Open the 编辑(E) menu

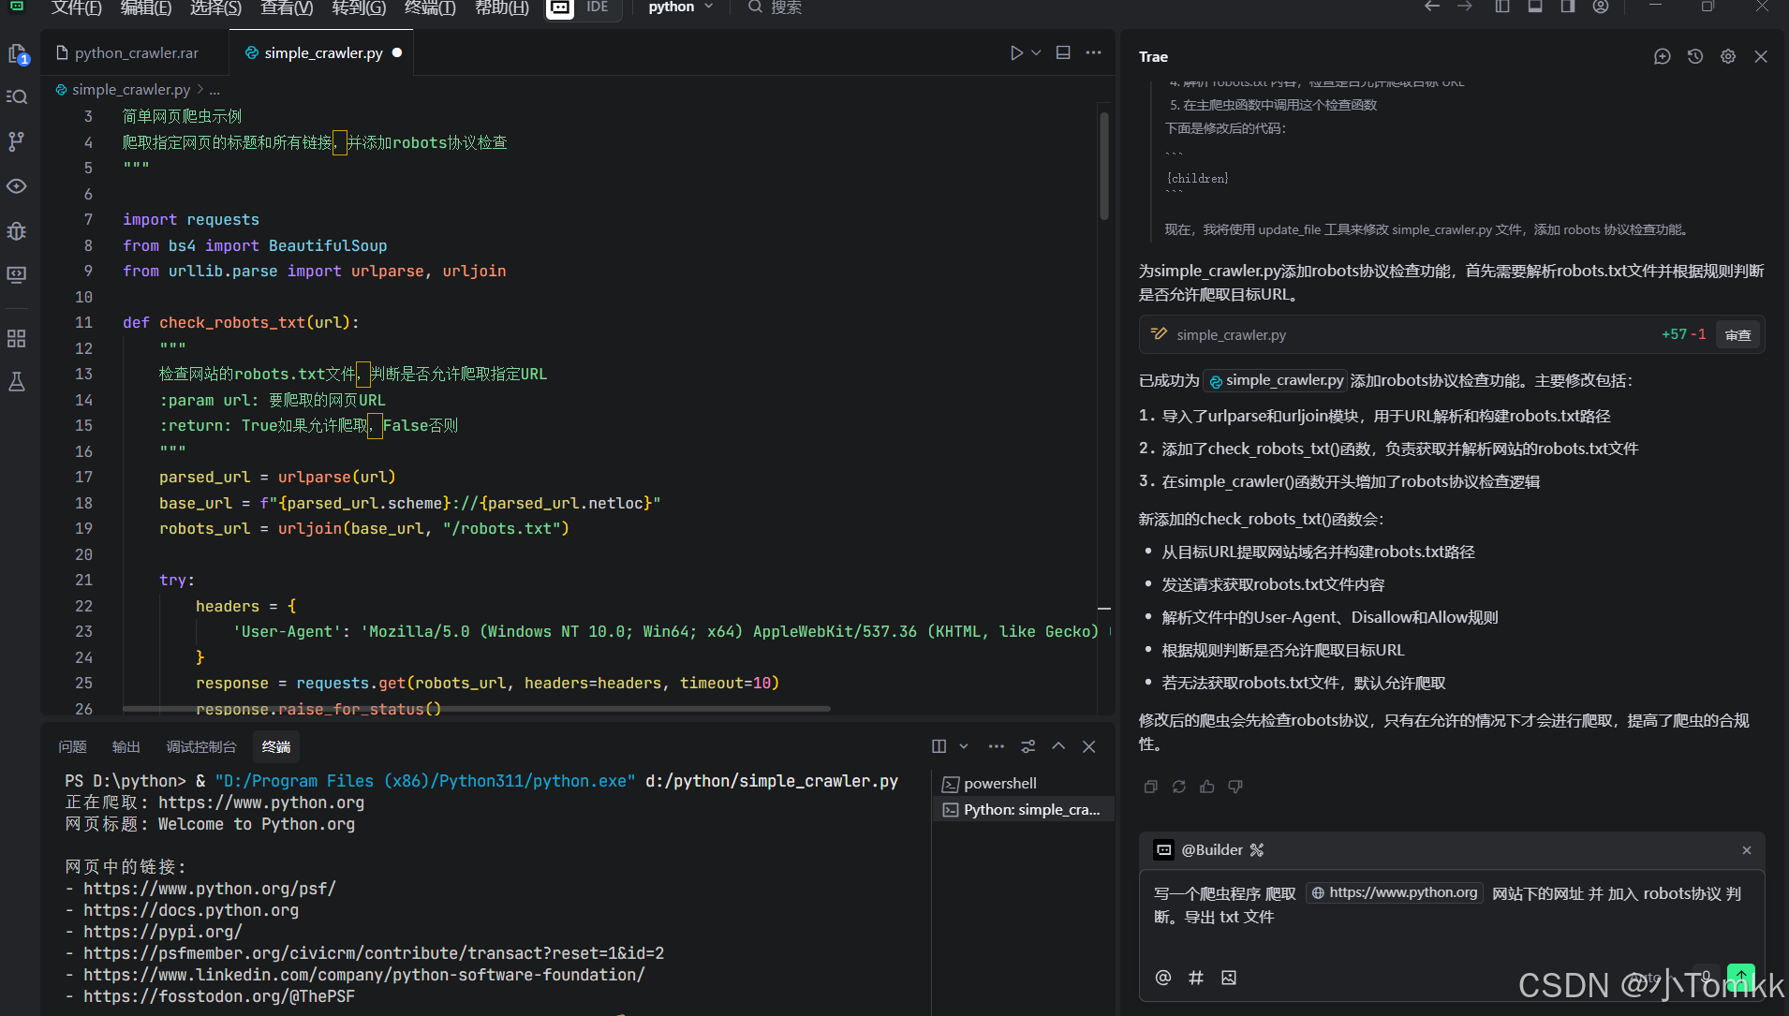click(146, 7)
